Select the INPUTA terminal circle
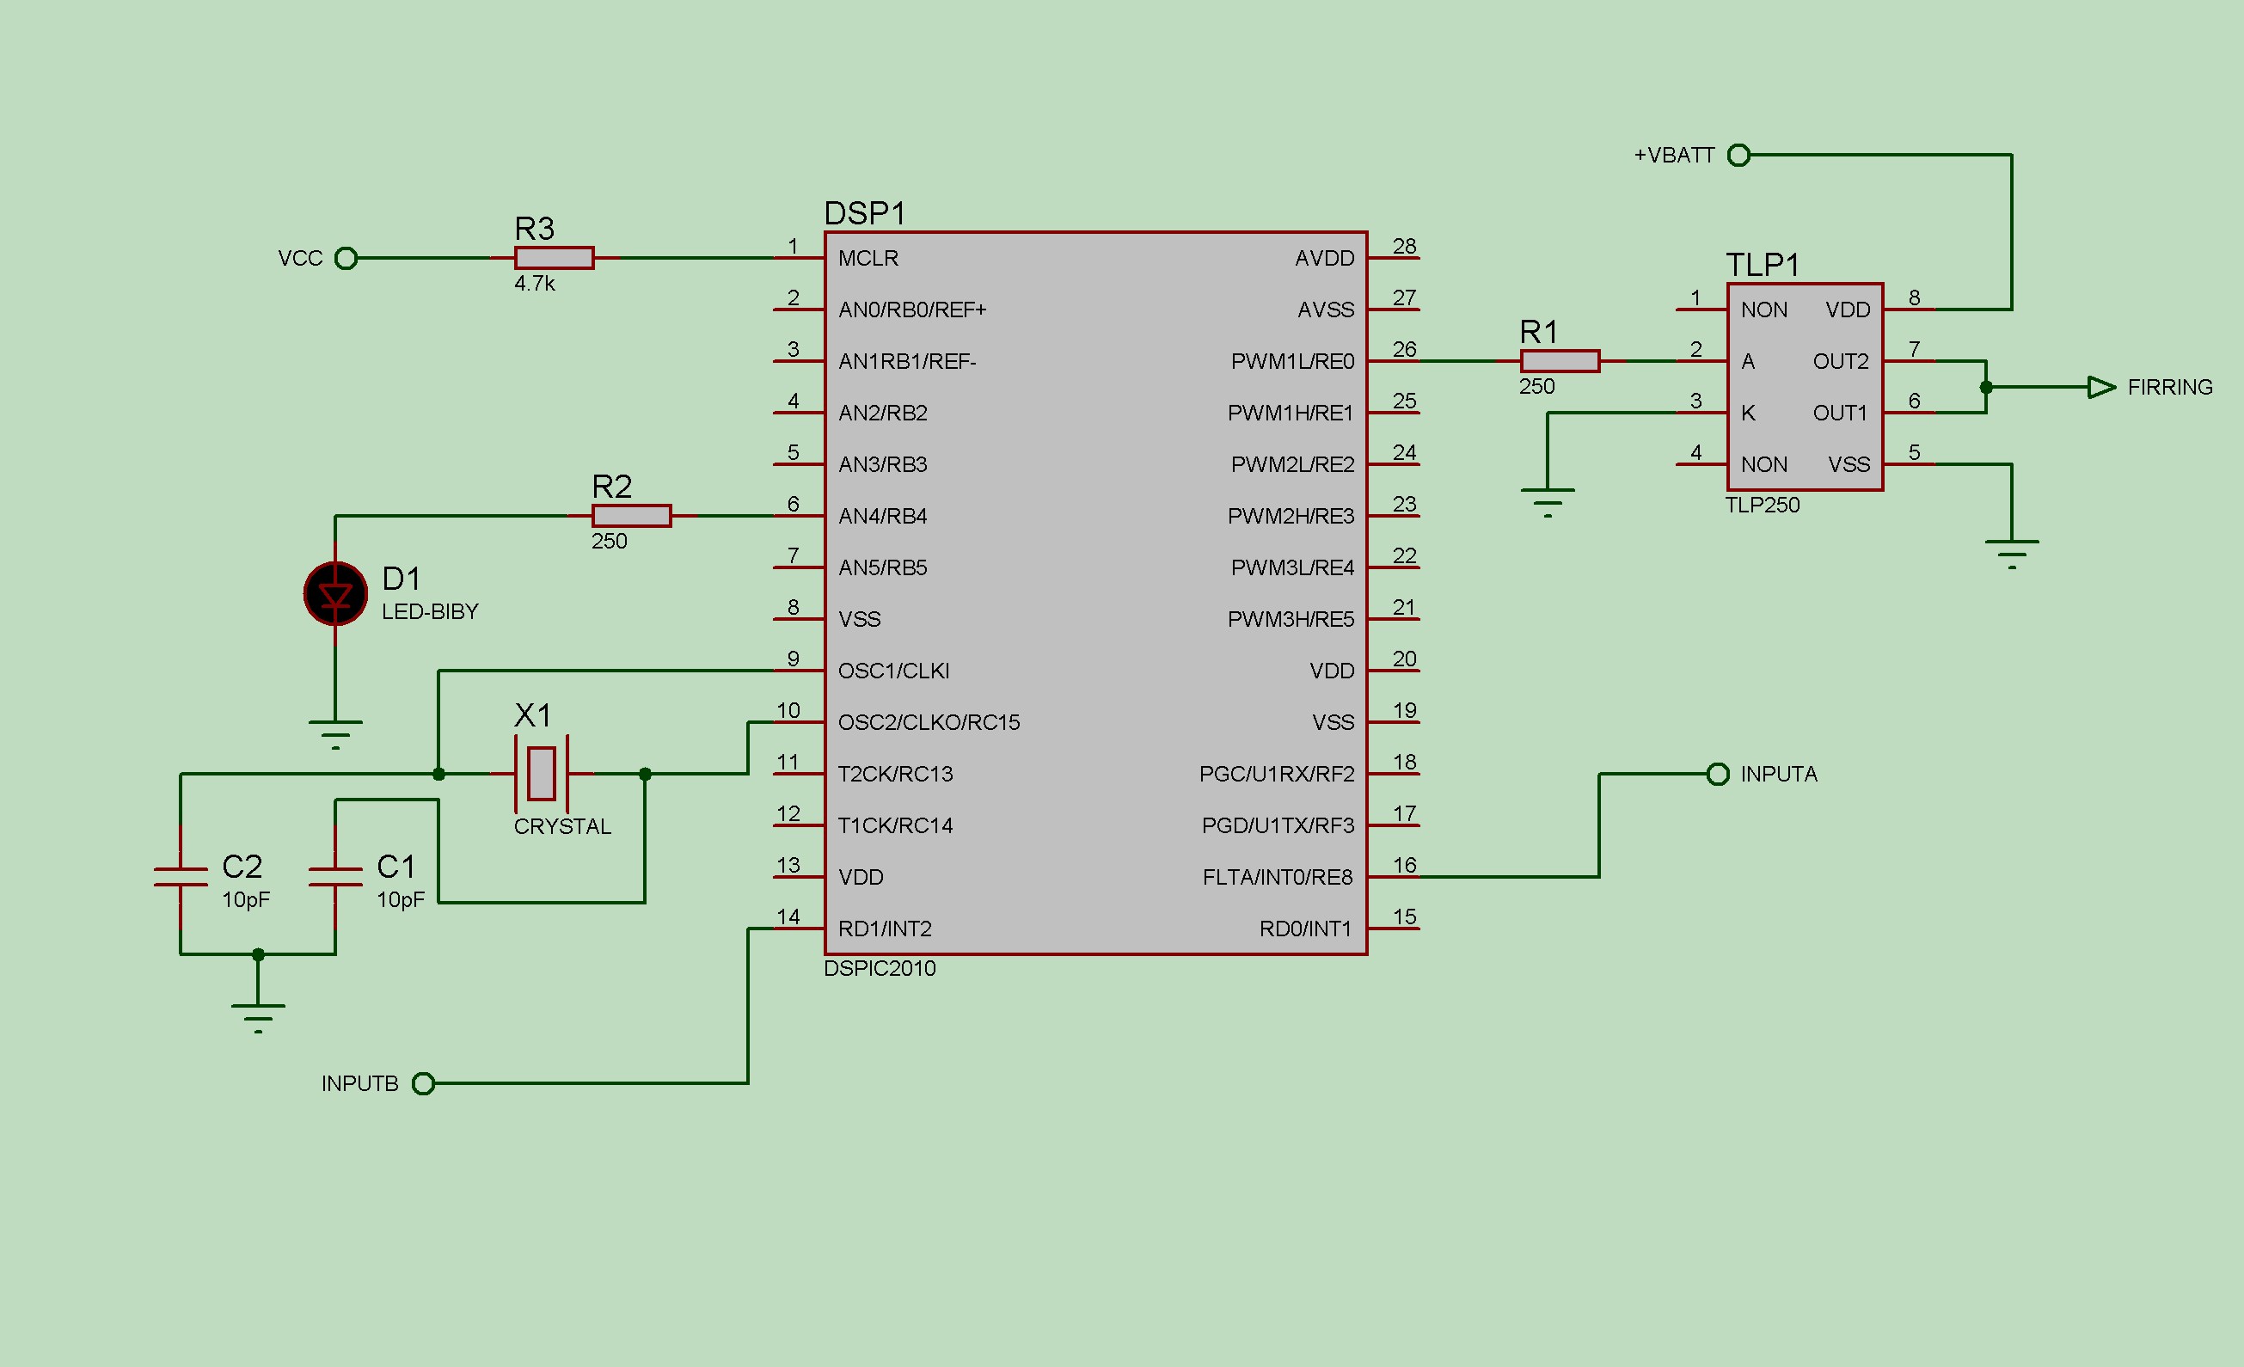 point(1718,774)
